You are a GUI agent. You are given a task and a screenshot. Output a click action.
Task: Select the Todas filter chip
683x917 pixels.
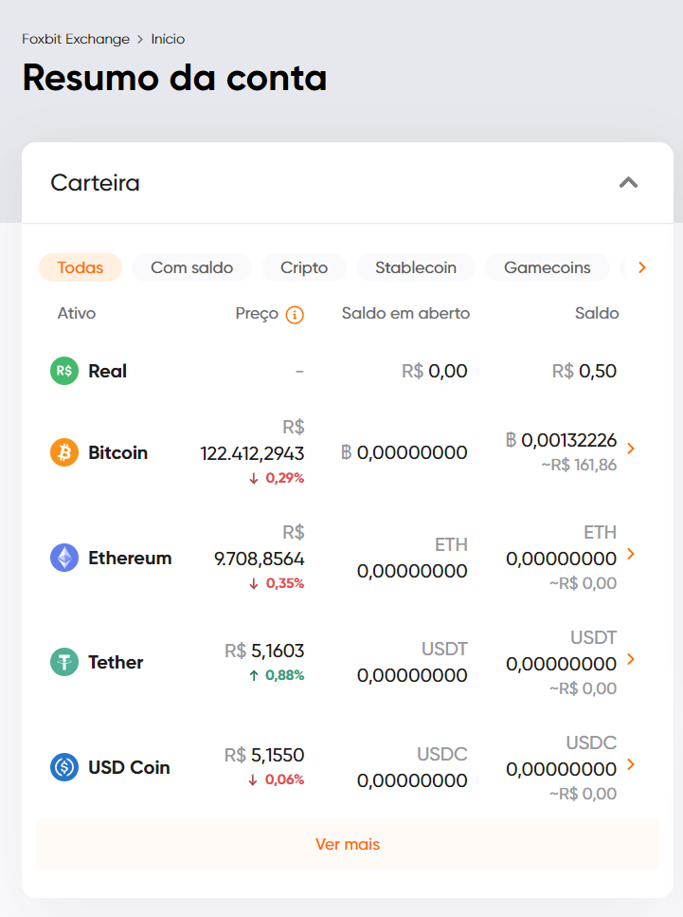[81, 267]
